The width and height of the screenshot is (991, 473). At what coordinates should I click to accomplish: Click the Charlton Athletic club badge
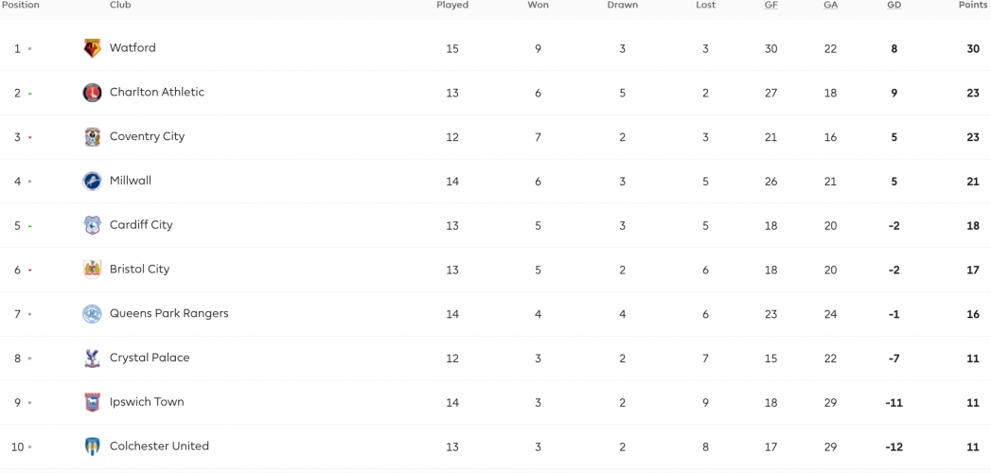[x=92, y=92]
